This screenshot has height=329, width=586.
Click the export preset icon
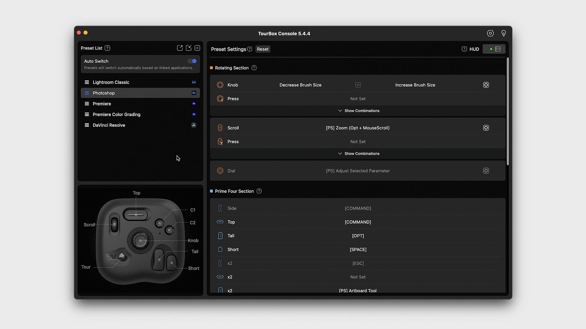pos(179,48)
